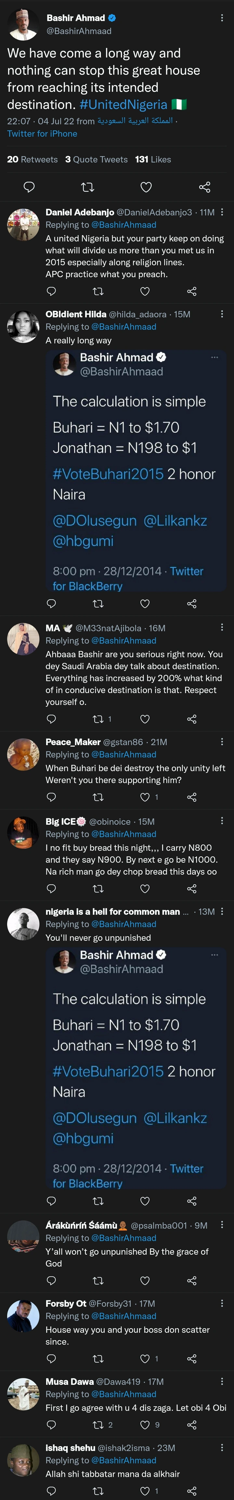Open more options on main tweet
Image resolution: width=234 pixels, height=1500 pixels.
pyautogui.click(x=222, y=18)
